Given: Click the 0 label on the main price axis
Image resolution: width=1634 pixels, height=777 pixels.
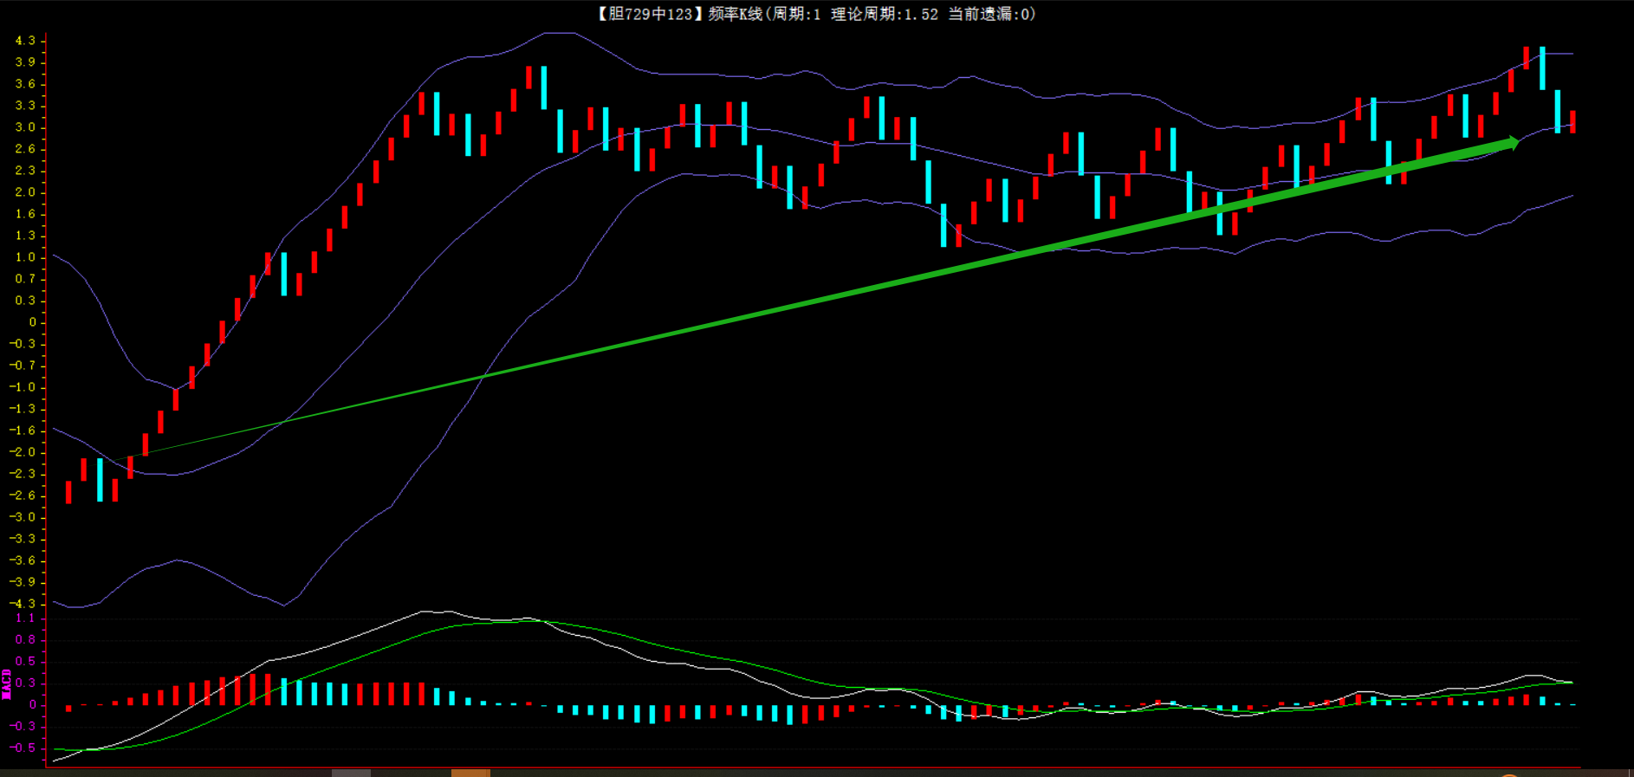Looking at the screenshot, I should point(32,322).
